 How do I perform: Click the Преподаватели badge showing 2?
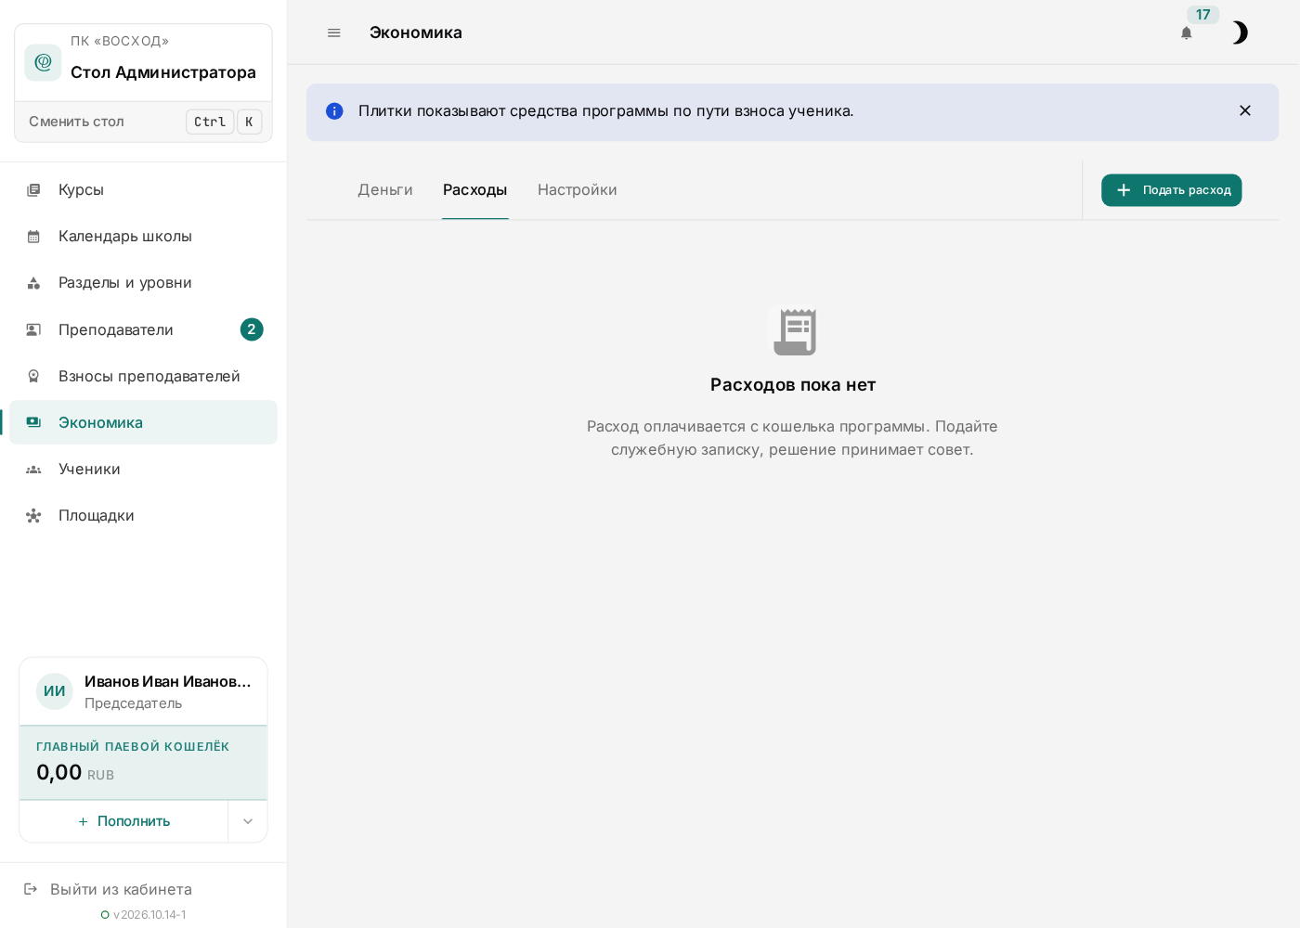point(252,329)
